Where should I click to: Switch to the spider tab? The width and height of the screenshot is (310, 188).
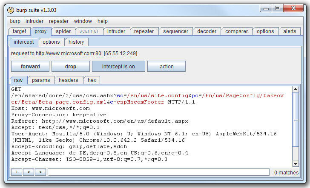pos(63,31)
